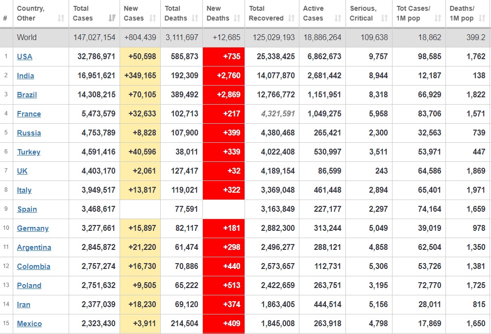The width and height of the screenshot is (491, 334).
Task: Open the France country link
Action: coord(29,114)
